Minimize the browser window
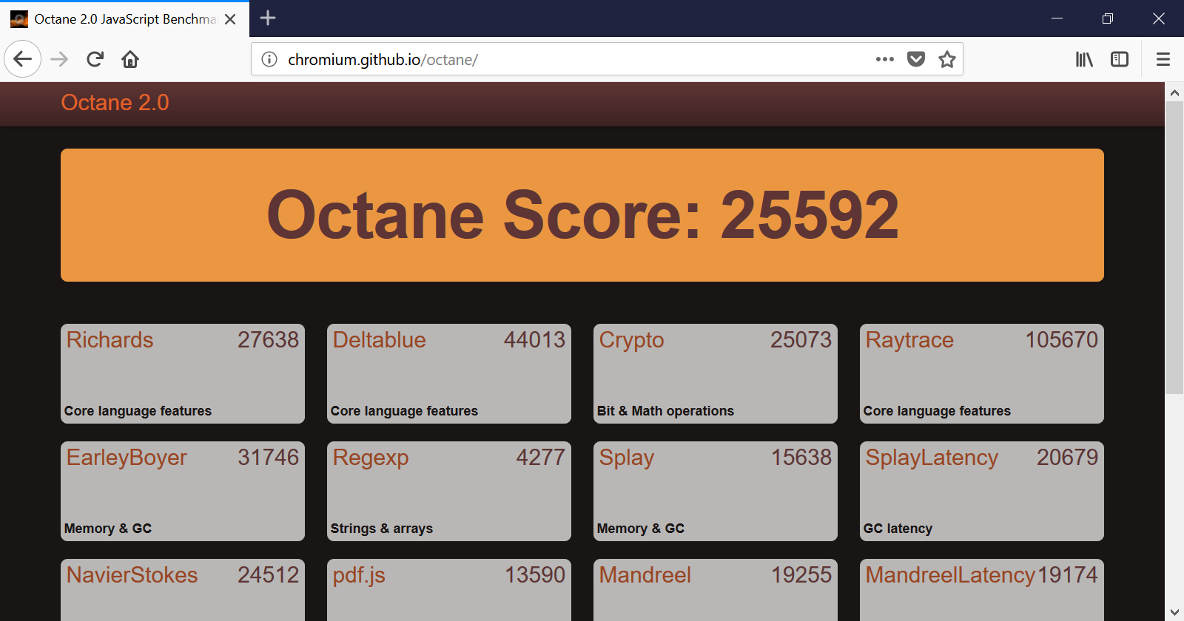Image resolution: width=1184 pixels, height=621 pixels. 1057,18
